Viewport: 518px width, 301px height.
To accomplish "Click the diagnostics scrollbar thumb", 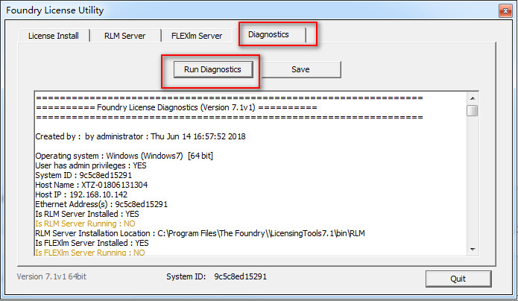I will (473, 110).
